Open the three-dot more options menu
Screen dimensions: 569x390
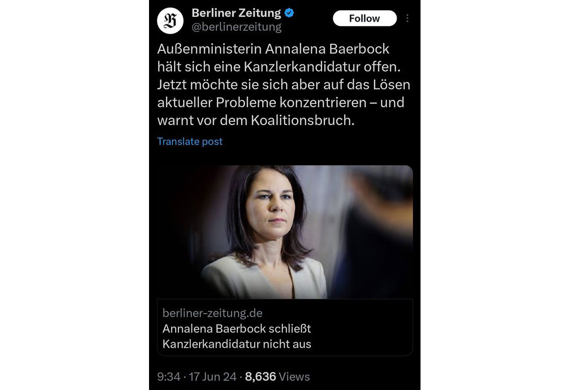[x=408, y=18]
